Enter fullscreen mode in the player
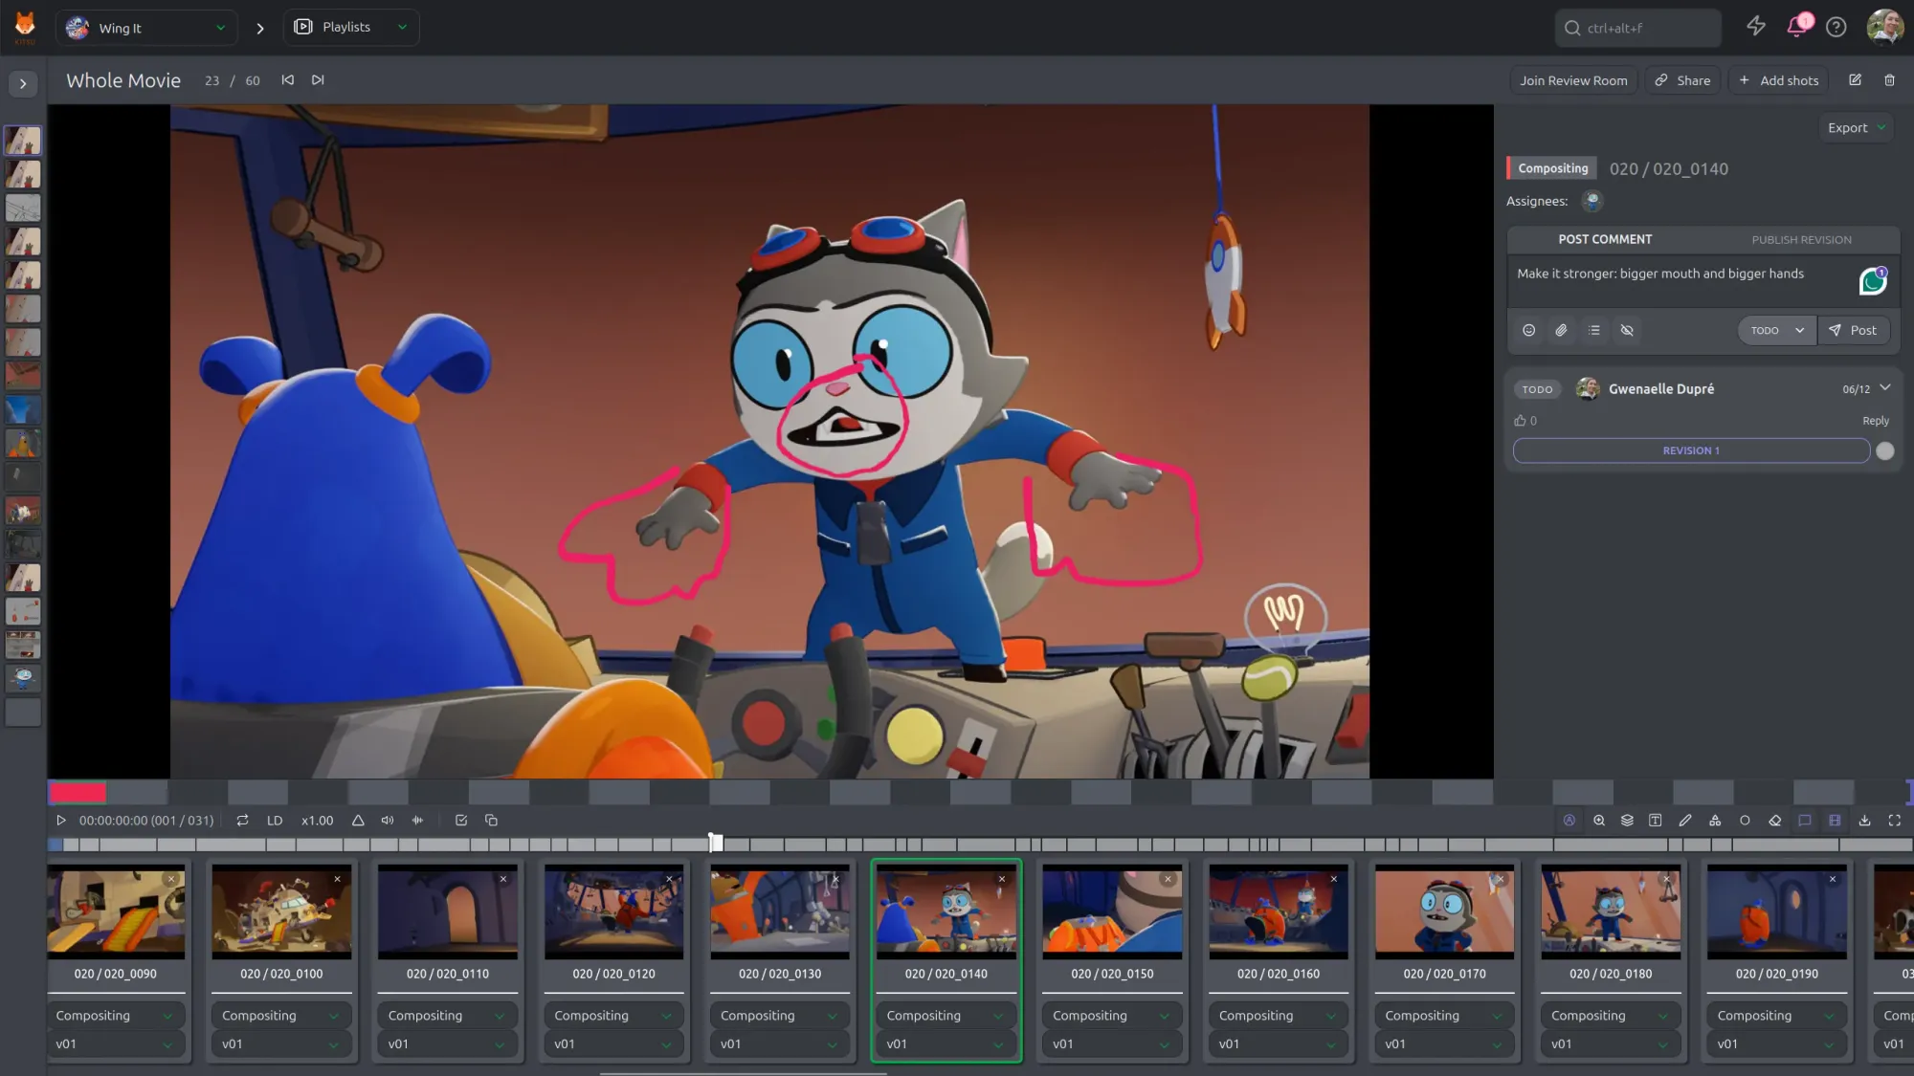This screenshot has height=1076, width=1914. click(1894, 821)
